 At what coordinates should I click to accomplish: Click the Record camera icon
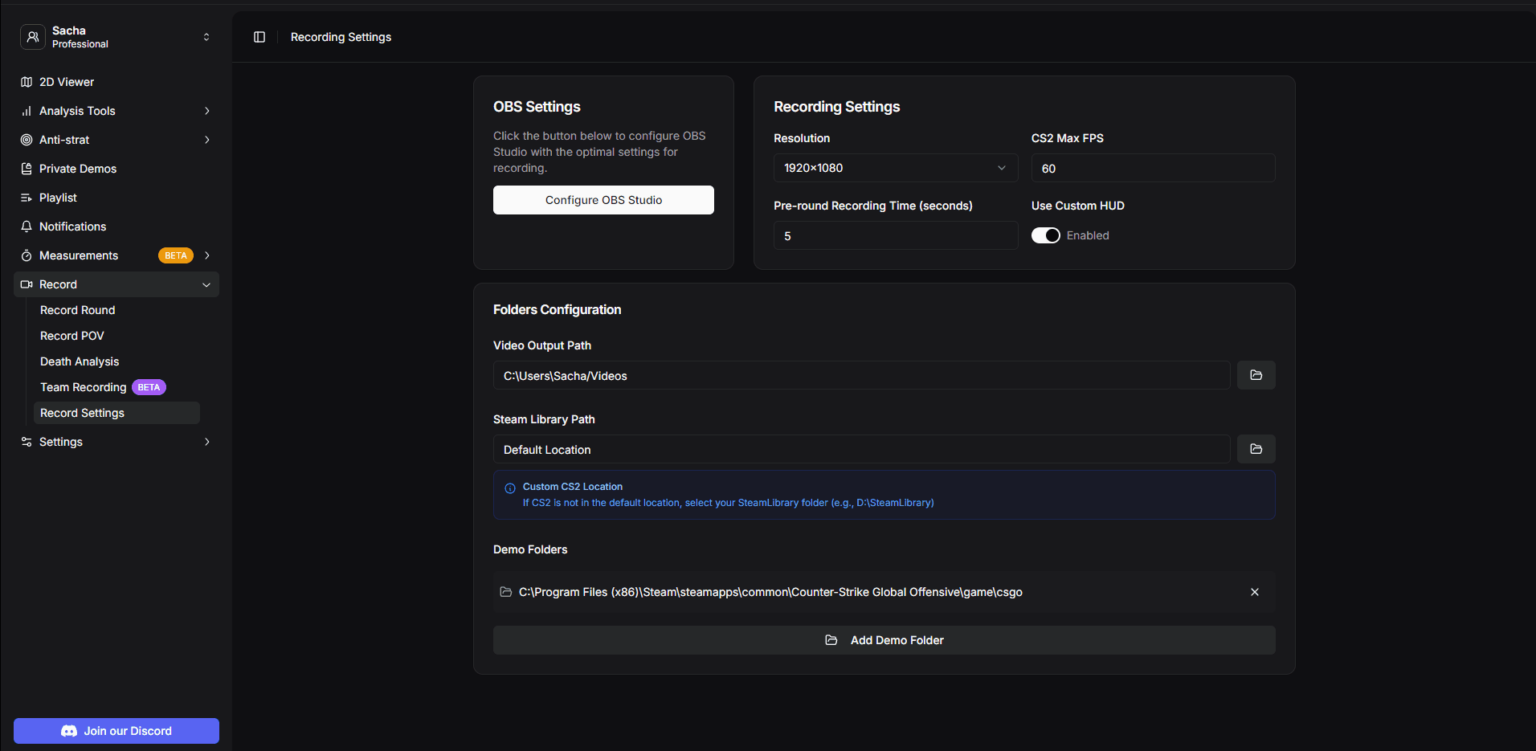27,284
